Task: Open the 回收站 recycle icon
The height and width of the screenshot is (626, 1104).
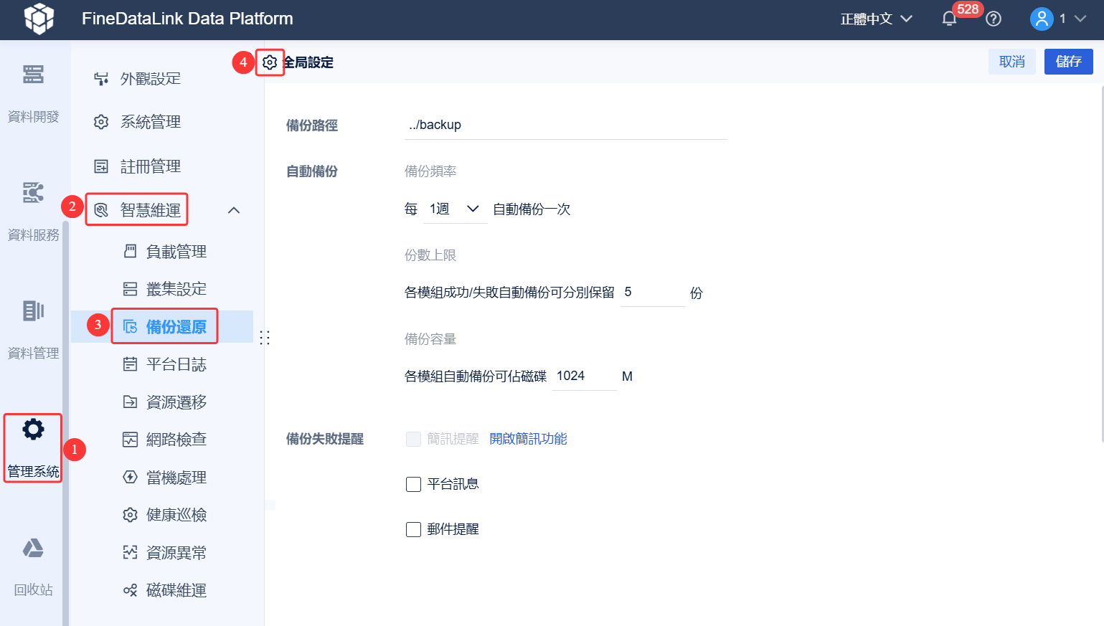Action: (33, 548)
